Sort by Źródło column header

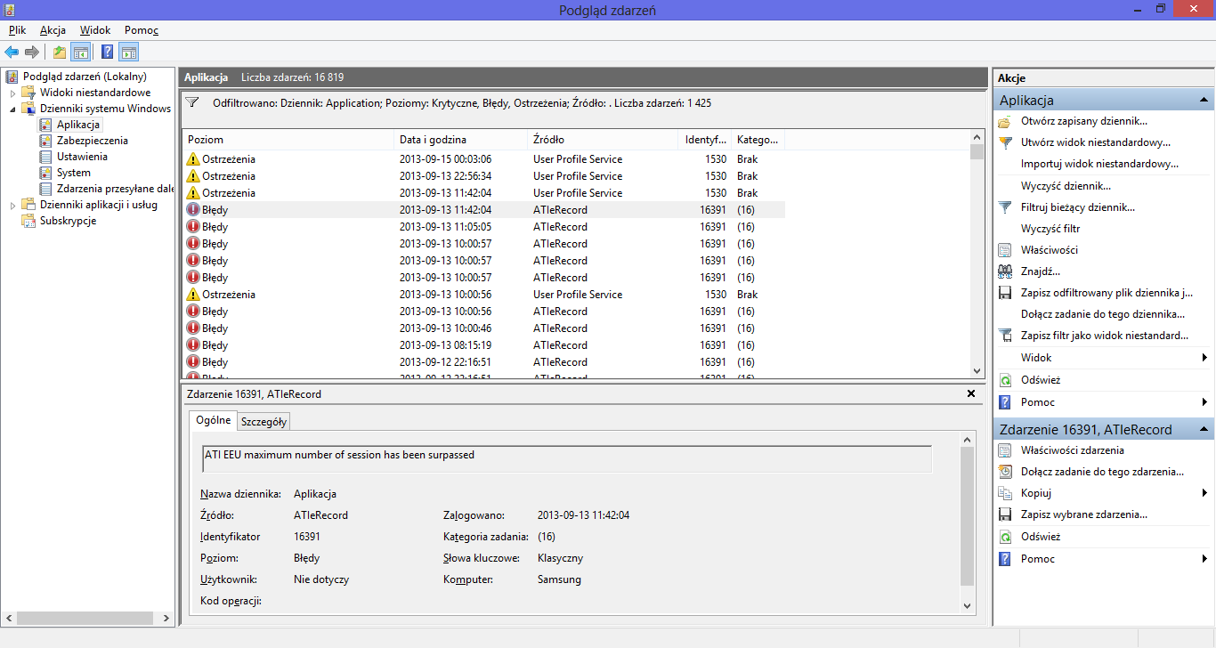602,140
